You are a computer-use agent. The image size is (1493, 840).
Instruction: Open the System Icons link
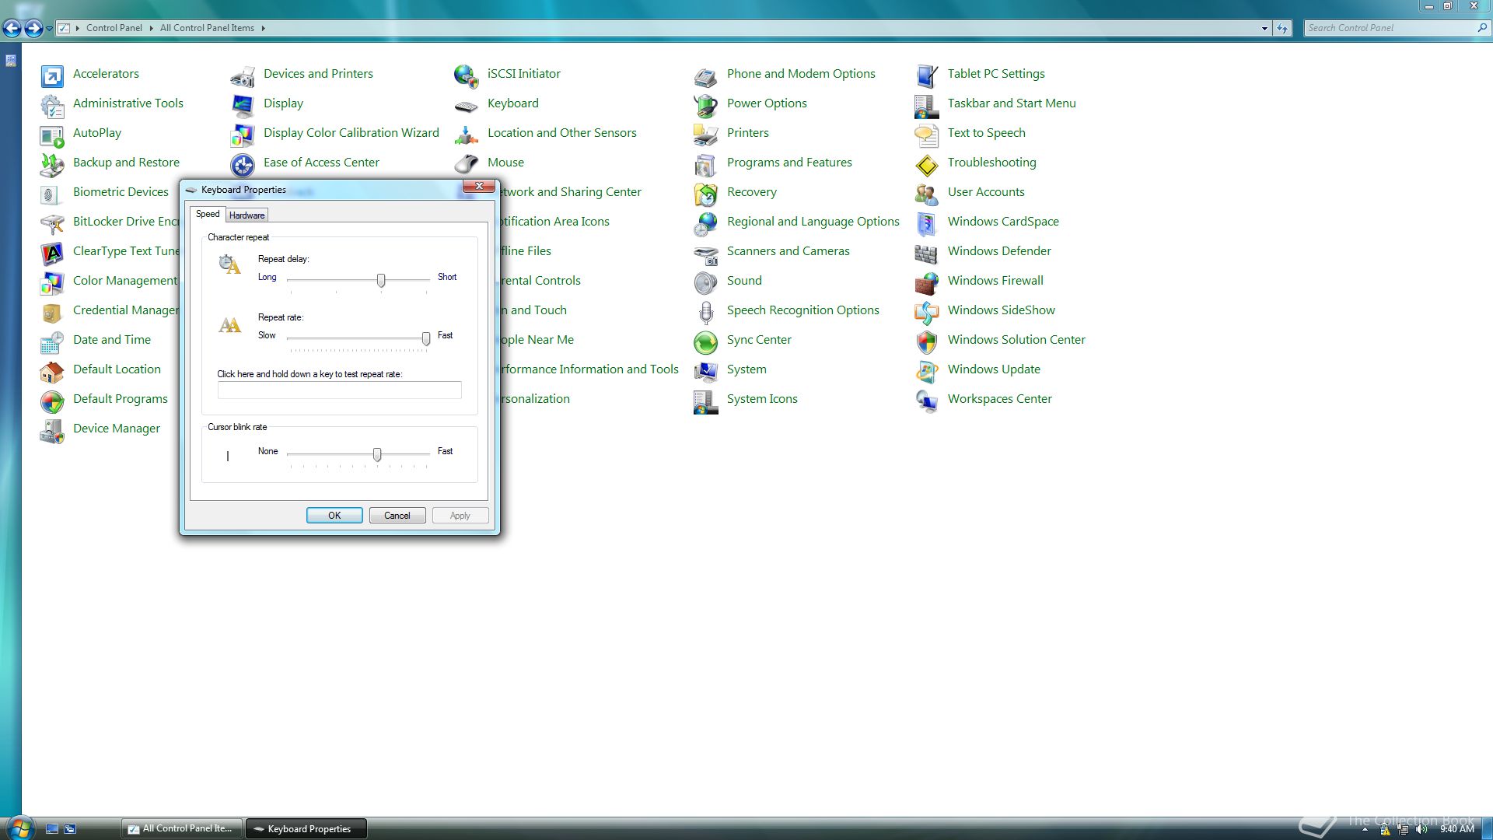(x=762, y=399)
